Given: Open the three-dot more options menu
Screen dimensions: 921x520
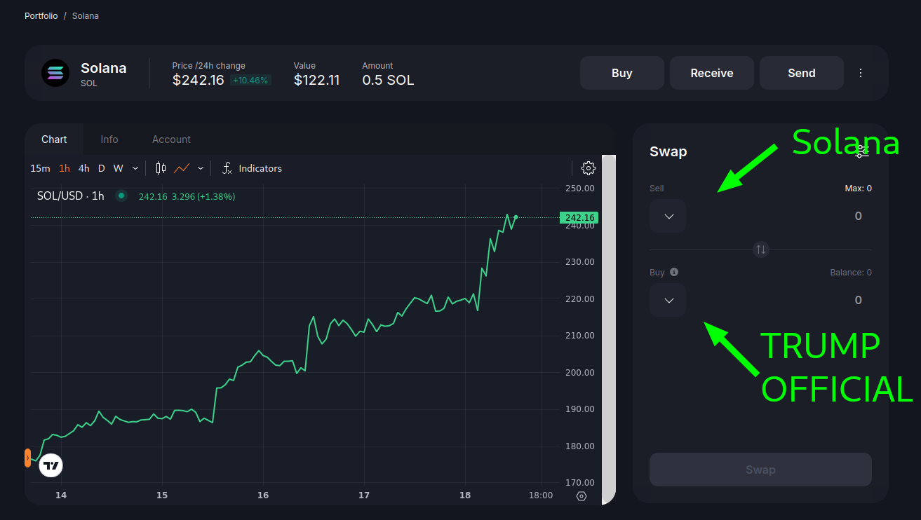Looking at the screenshot, I should click(x=861, y=73).
